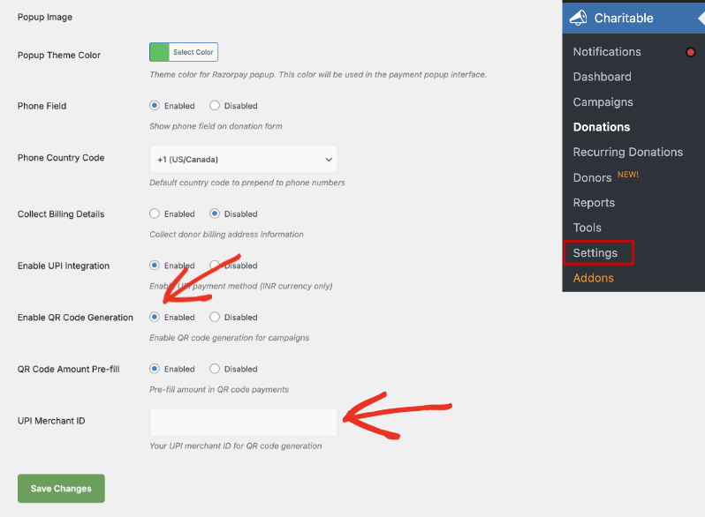The width and height of the screenshot is (705, 517).
Task: Set Collect Billing Details to Disabled
Action: tap(215, 214)
